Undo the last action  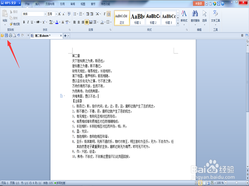[x=18, y=36]
